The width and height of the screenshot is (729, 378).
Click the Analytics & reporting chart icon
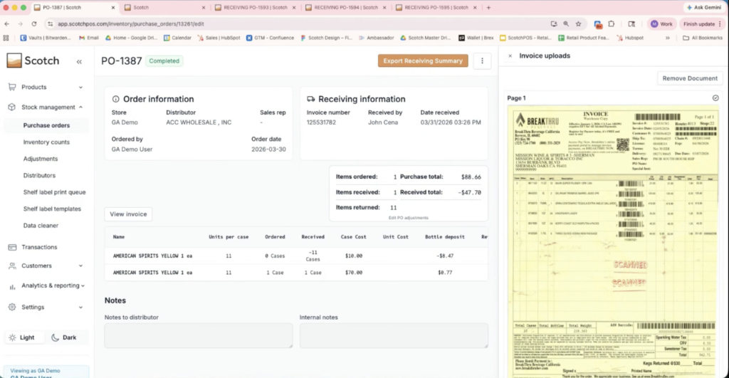point(12,286)
